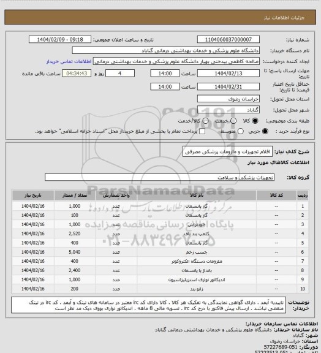The image size is (321, 353).
Task: Click the general description field اقلام تجهیزات
Action: click(x=227, y=152)
